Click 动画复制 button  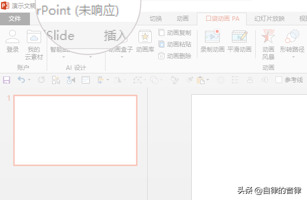(x=175, y=32)
